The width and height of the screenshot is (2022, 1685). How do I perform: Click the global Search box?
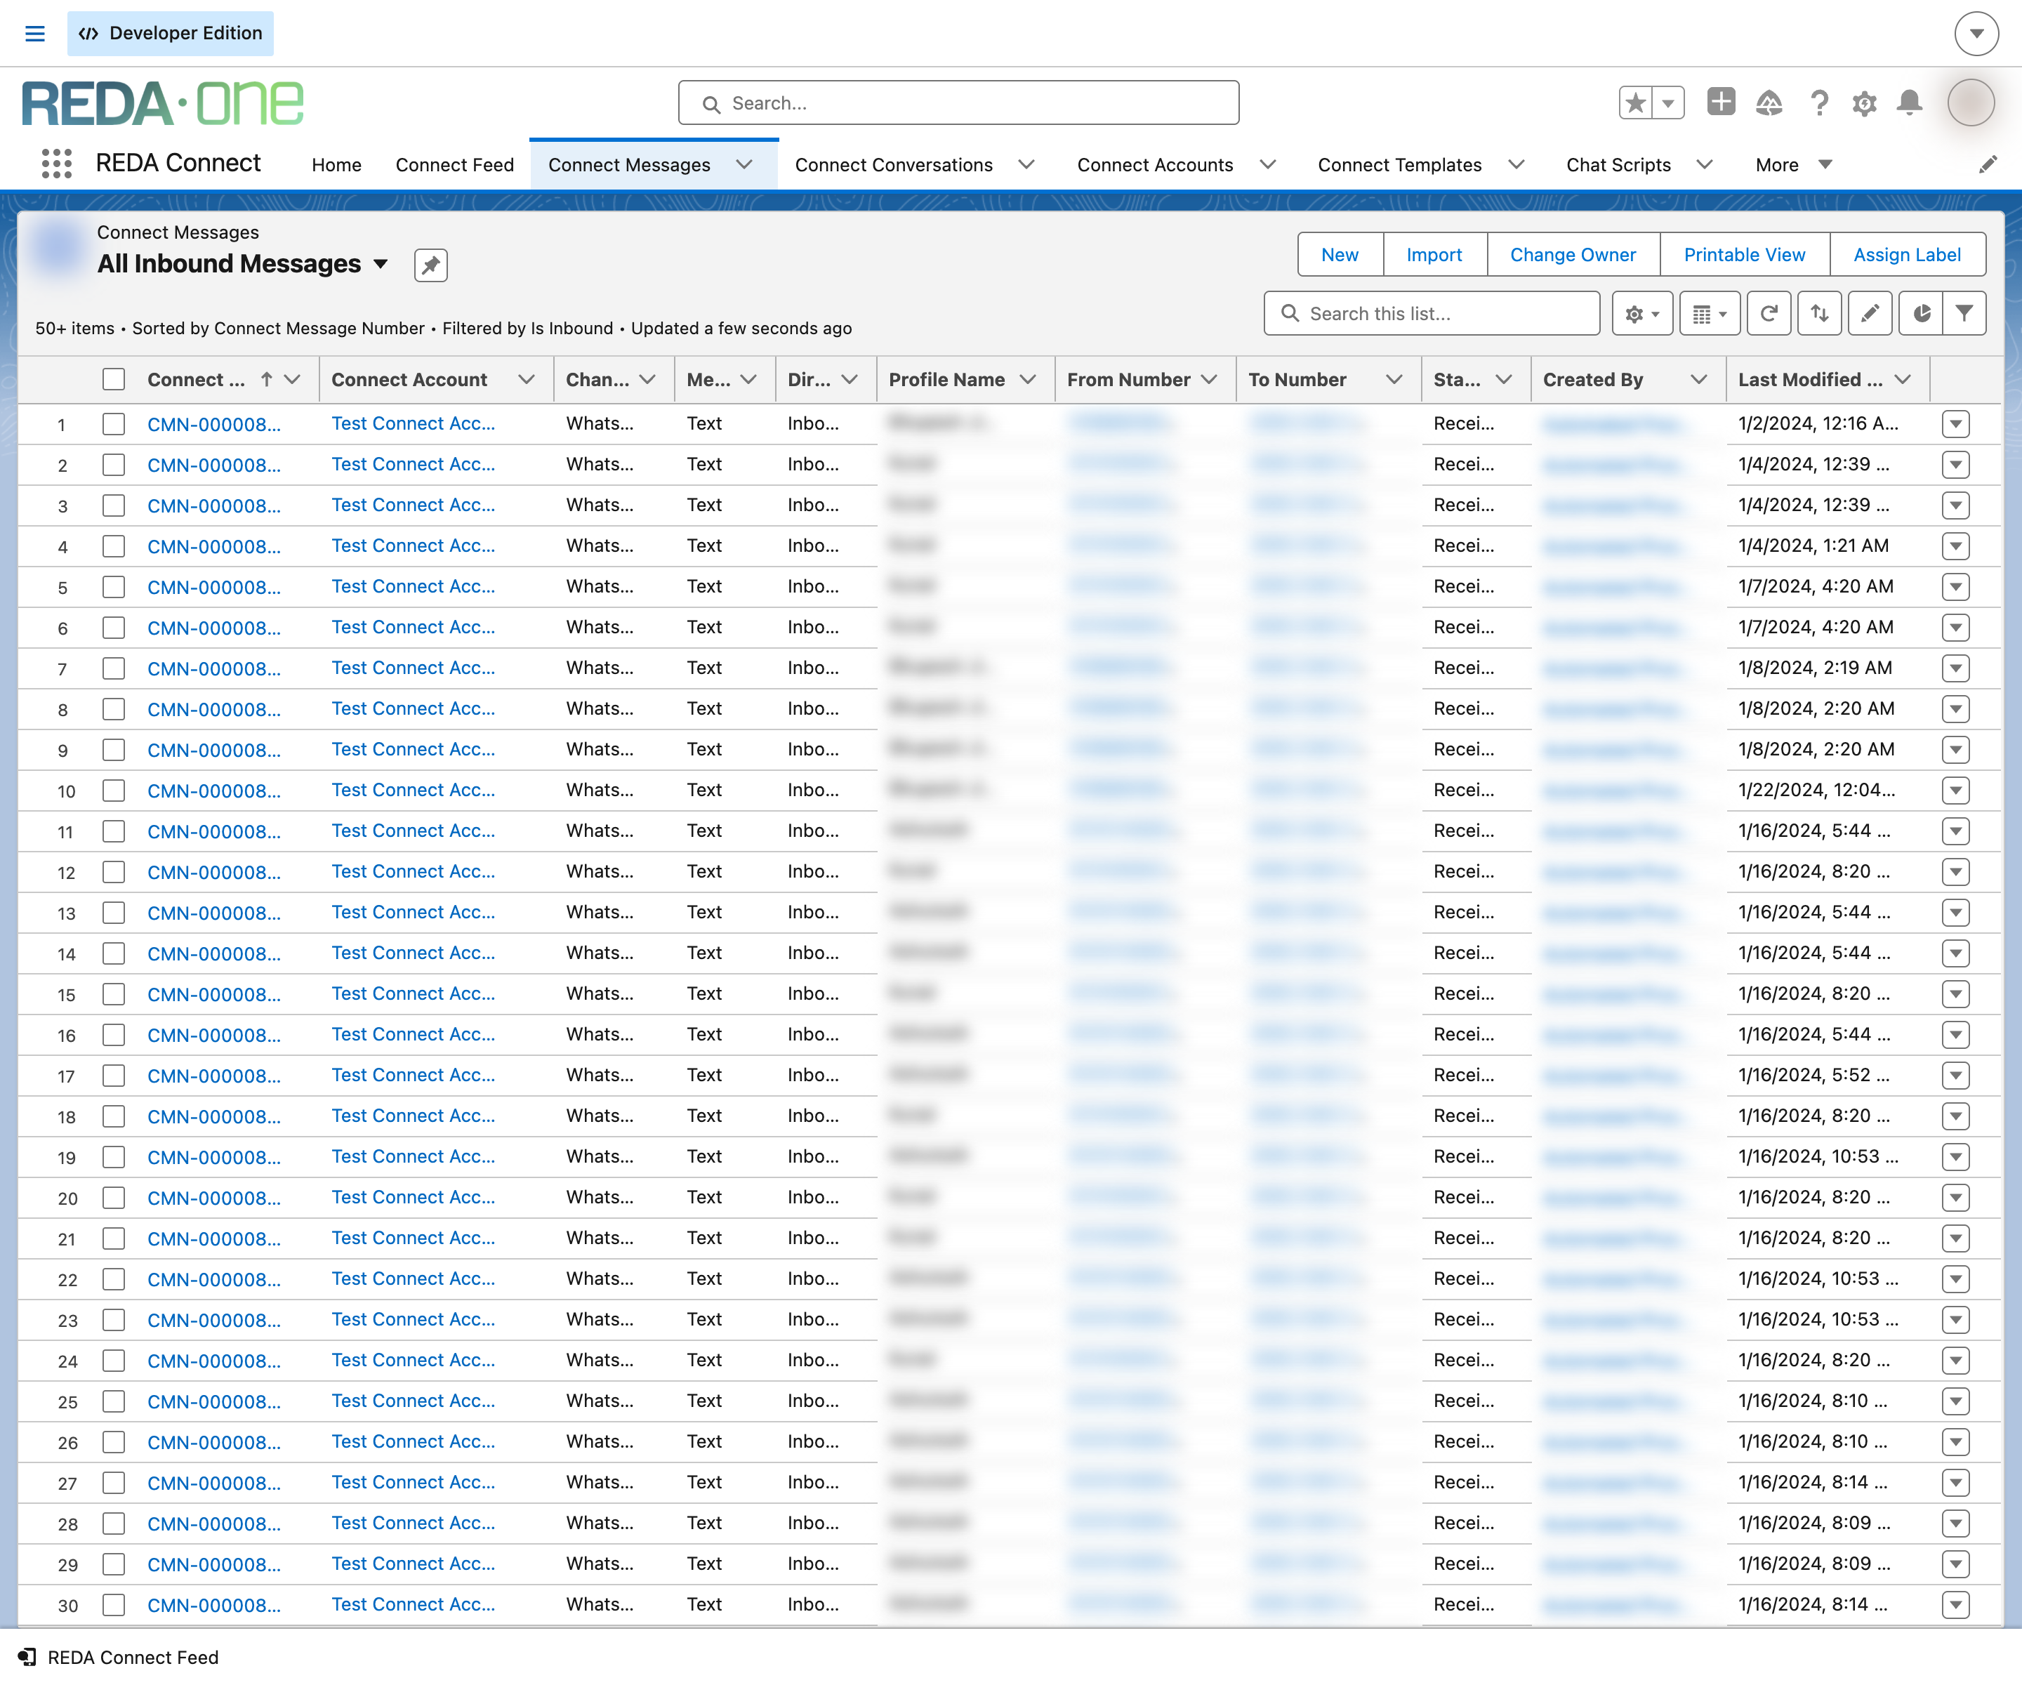click(958, 103)
